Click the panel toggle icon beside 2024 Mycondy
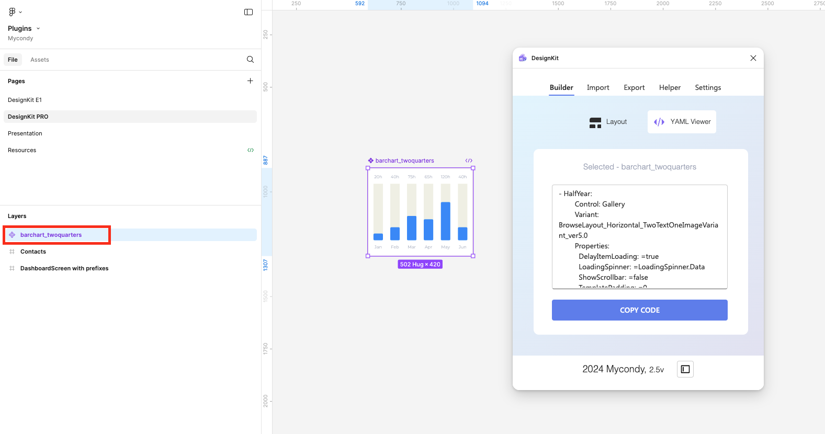Viewport: 825px width, 434px height. pos(685,369)
